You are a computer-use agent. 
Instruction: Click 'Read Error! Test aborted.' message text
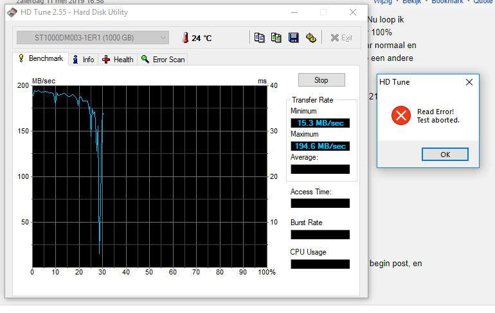pos(438,116)
